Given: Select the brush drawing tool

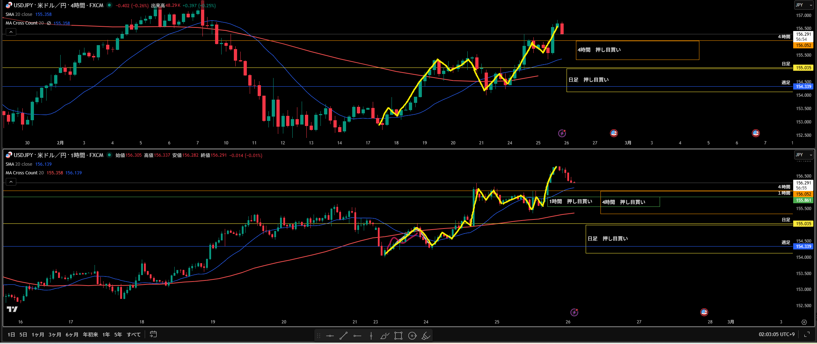Looking at the screenshot, I should (385, 336).
